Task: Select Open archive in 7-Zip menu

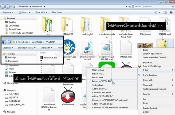Action: tap(112, 70)
